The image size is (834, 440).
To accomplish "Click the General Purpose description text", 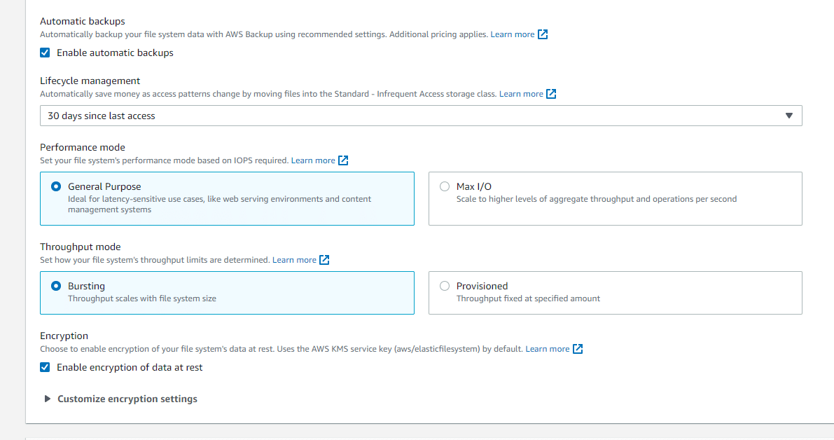I will 220,205.
